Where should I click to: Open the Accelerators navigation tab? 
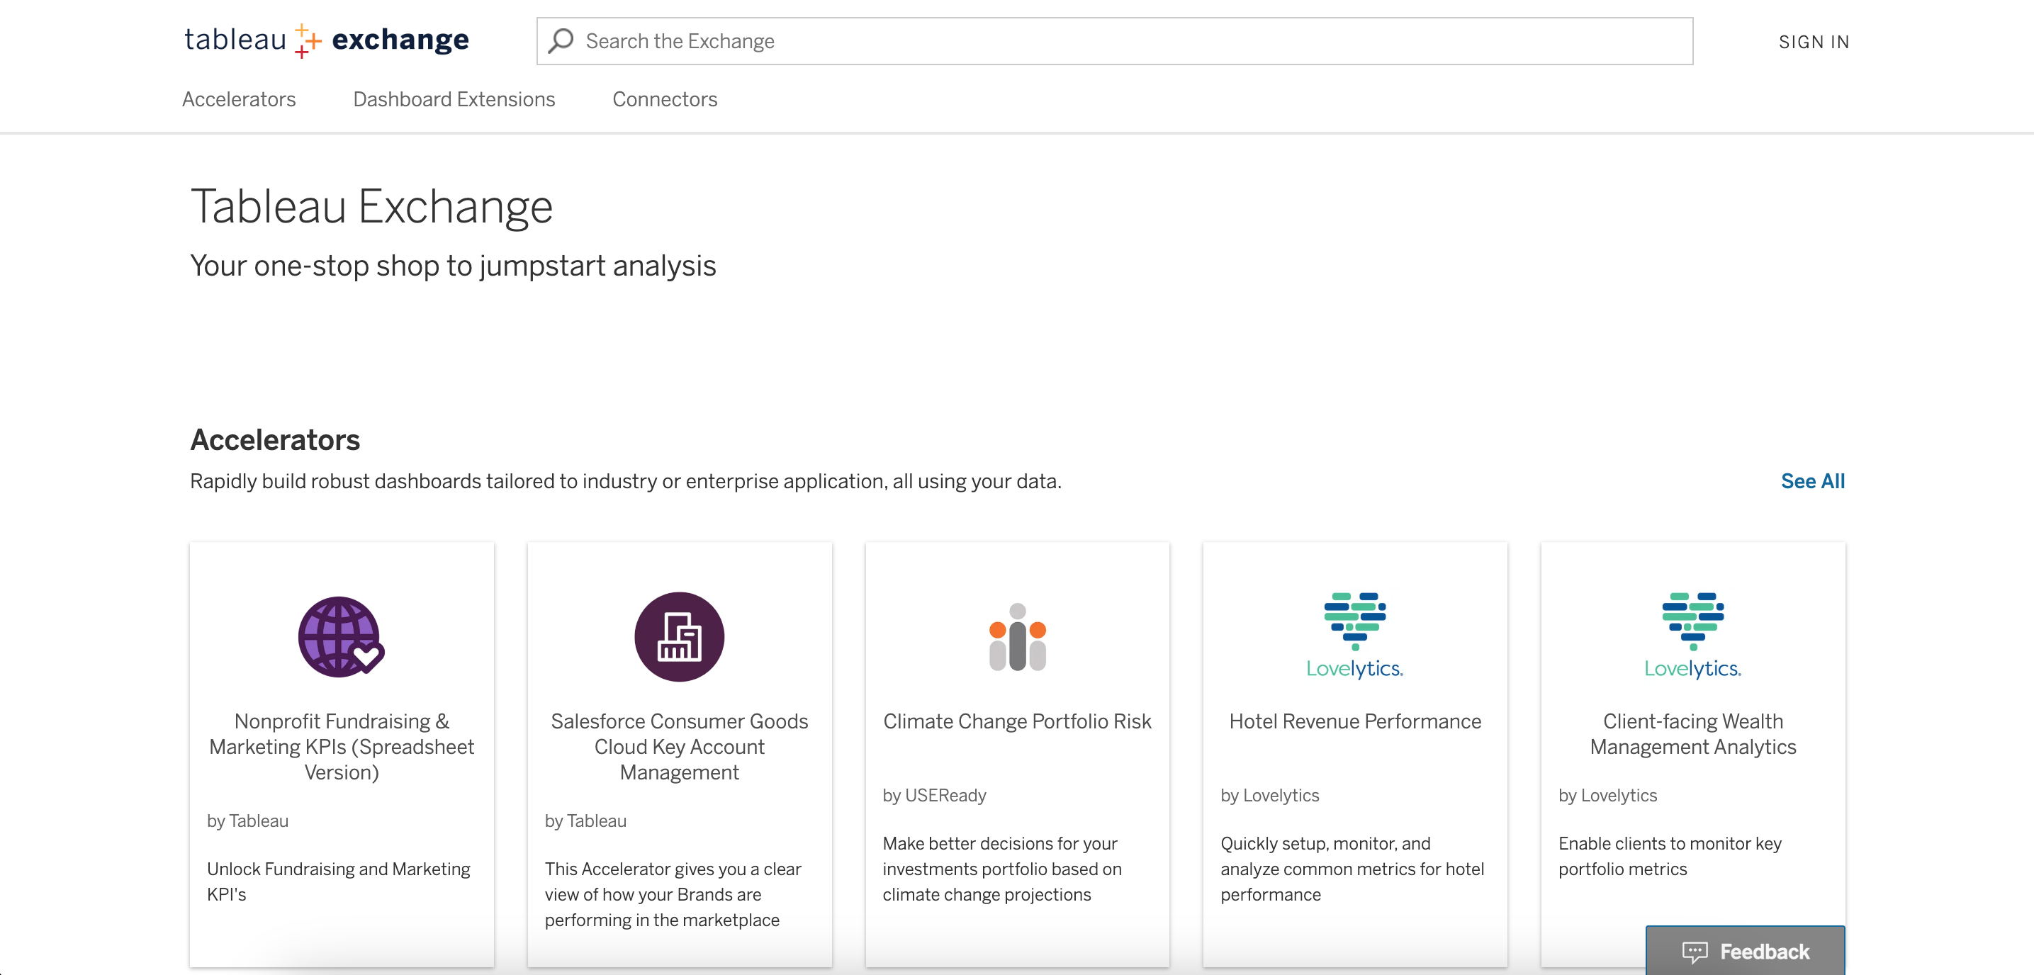click(x=238, y=99)
